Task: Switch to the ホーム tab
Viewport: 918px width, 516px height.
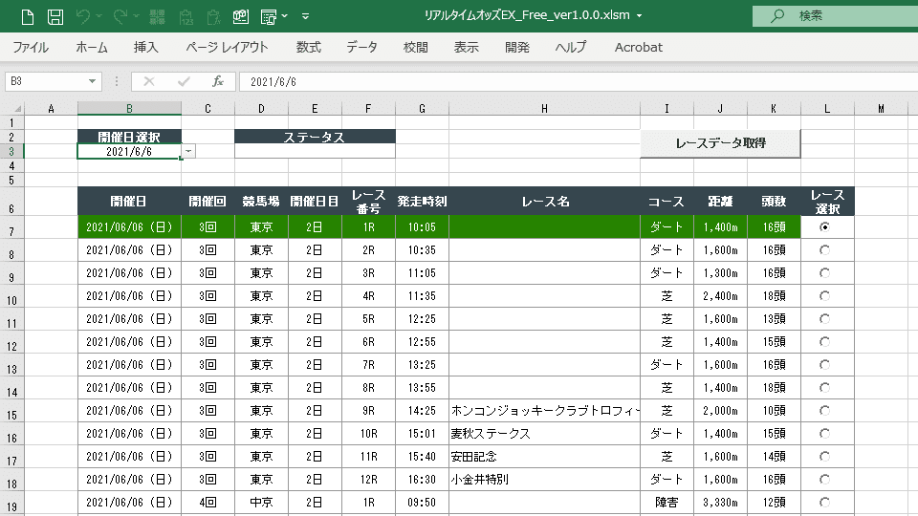Action: (92, 48)
